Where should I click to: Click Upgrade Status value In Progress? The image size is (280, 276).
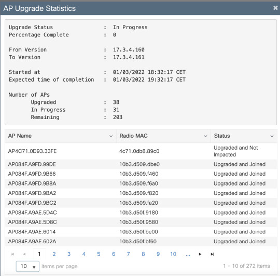130,28
